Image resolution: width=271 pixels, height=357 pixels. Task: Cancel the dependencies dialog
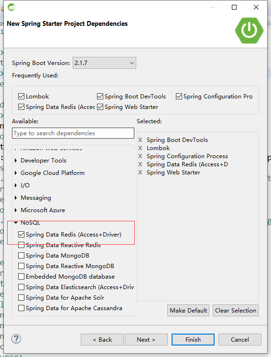(240, 340)
